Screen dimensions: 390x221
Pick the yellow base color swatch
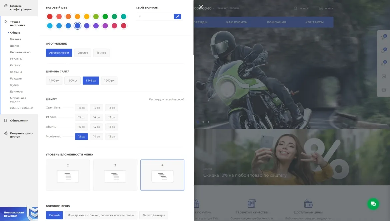coord(87,17)
